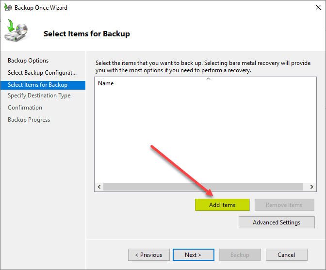The height and width of the screenshot is (270, 326).
Task: Select the Specify Destination Type step
Action: click(x=39, y=95)
